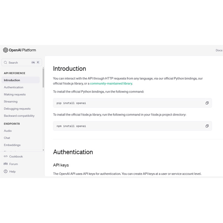
Task: Open the Embeddings endpoint page
Action: [x=12, y=145]
